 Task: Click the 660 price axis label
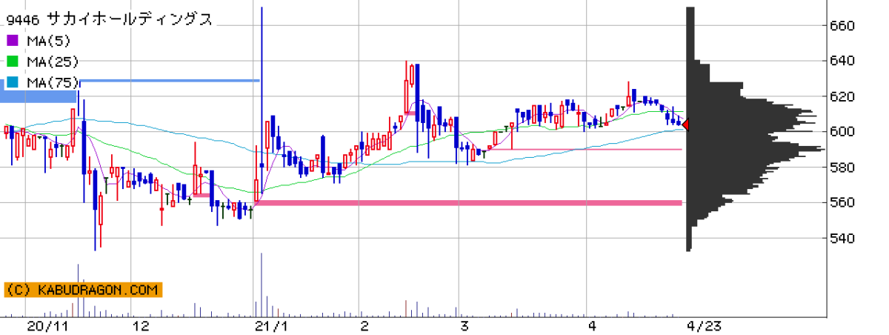844,26
